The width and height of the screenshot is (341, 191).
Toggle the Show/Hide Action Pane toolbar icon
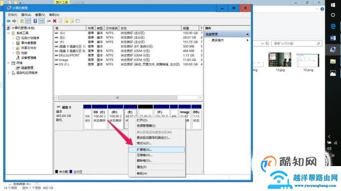click(41, 21)
